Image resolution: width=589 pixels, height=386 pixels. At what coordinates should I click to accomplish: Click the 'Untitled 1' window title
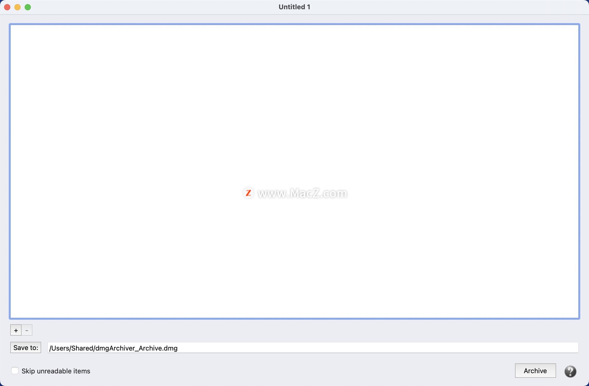(x=294, y=7)
